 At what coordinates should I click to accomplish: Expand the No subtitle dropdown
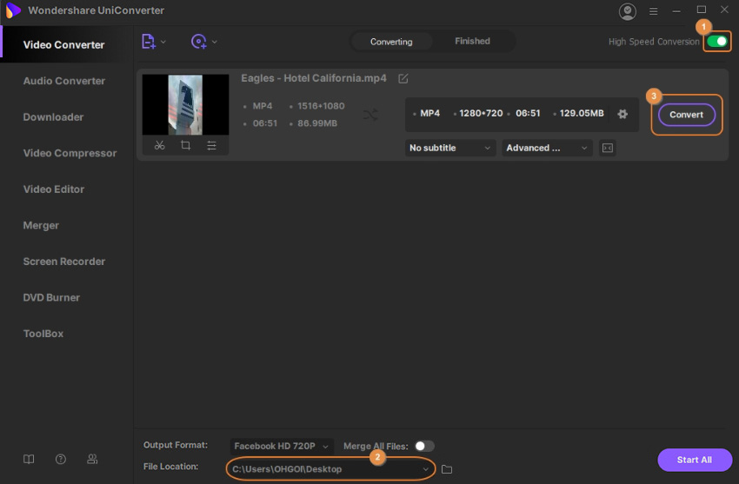pos(450,148)
